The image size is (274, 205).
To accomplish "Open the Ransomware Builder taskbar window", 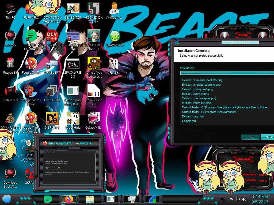I will [x=111, y=199].
